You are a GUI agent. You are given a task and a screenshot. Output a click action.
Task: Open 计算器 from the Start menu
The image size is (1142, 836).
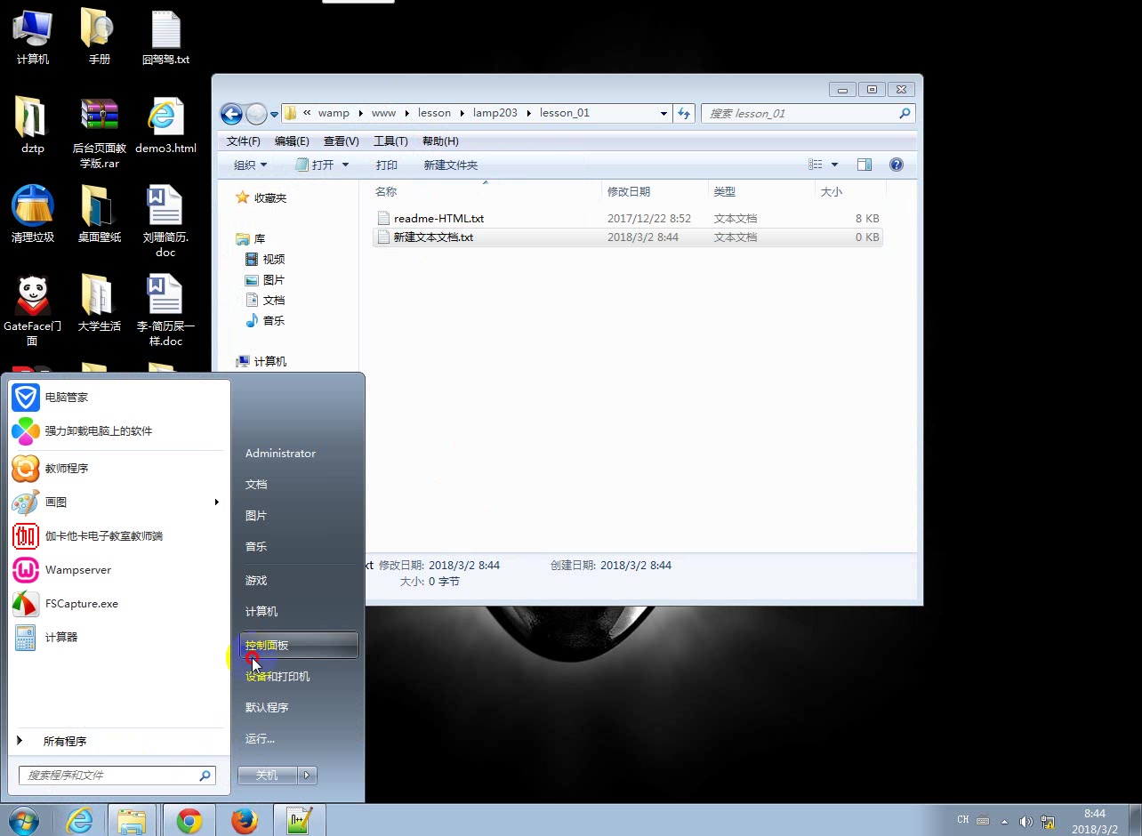click(x=117, y=638)
